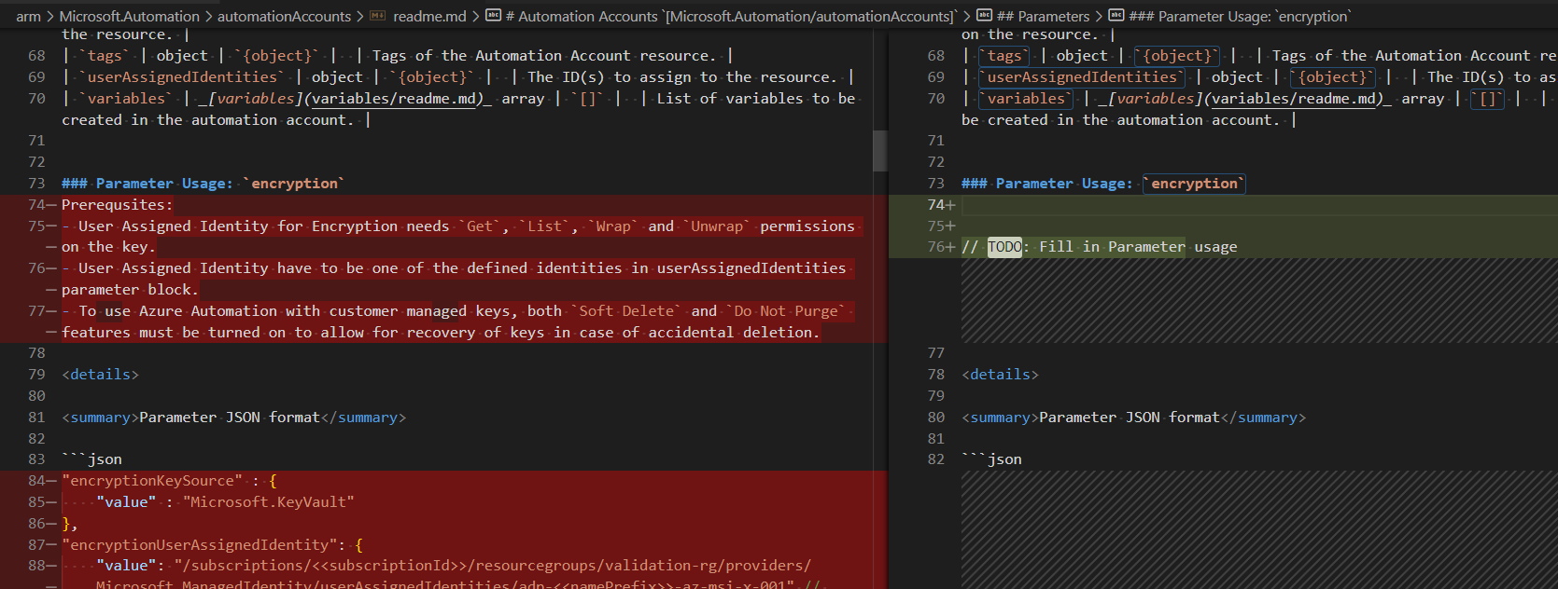Open the '## Parameters' breadcrumb symbol list

1043,16
